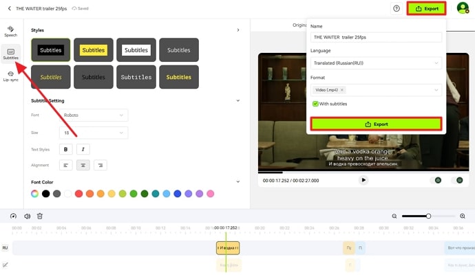
Task: Expand the Styles section arrow
Action: pyautogui.click(x=238, y=30)
